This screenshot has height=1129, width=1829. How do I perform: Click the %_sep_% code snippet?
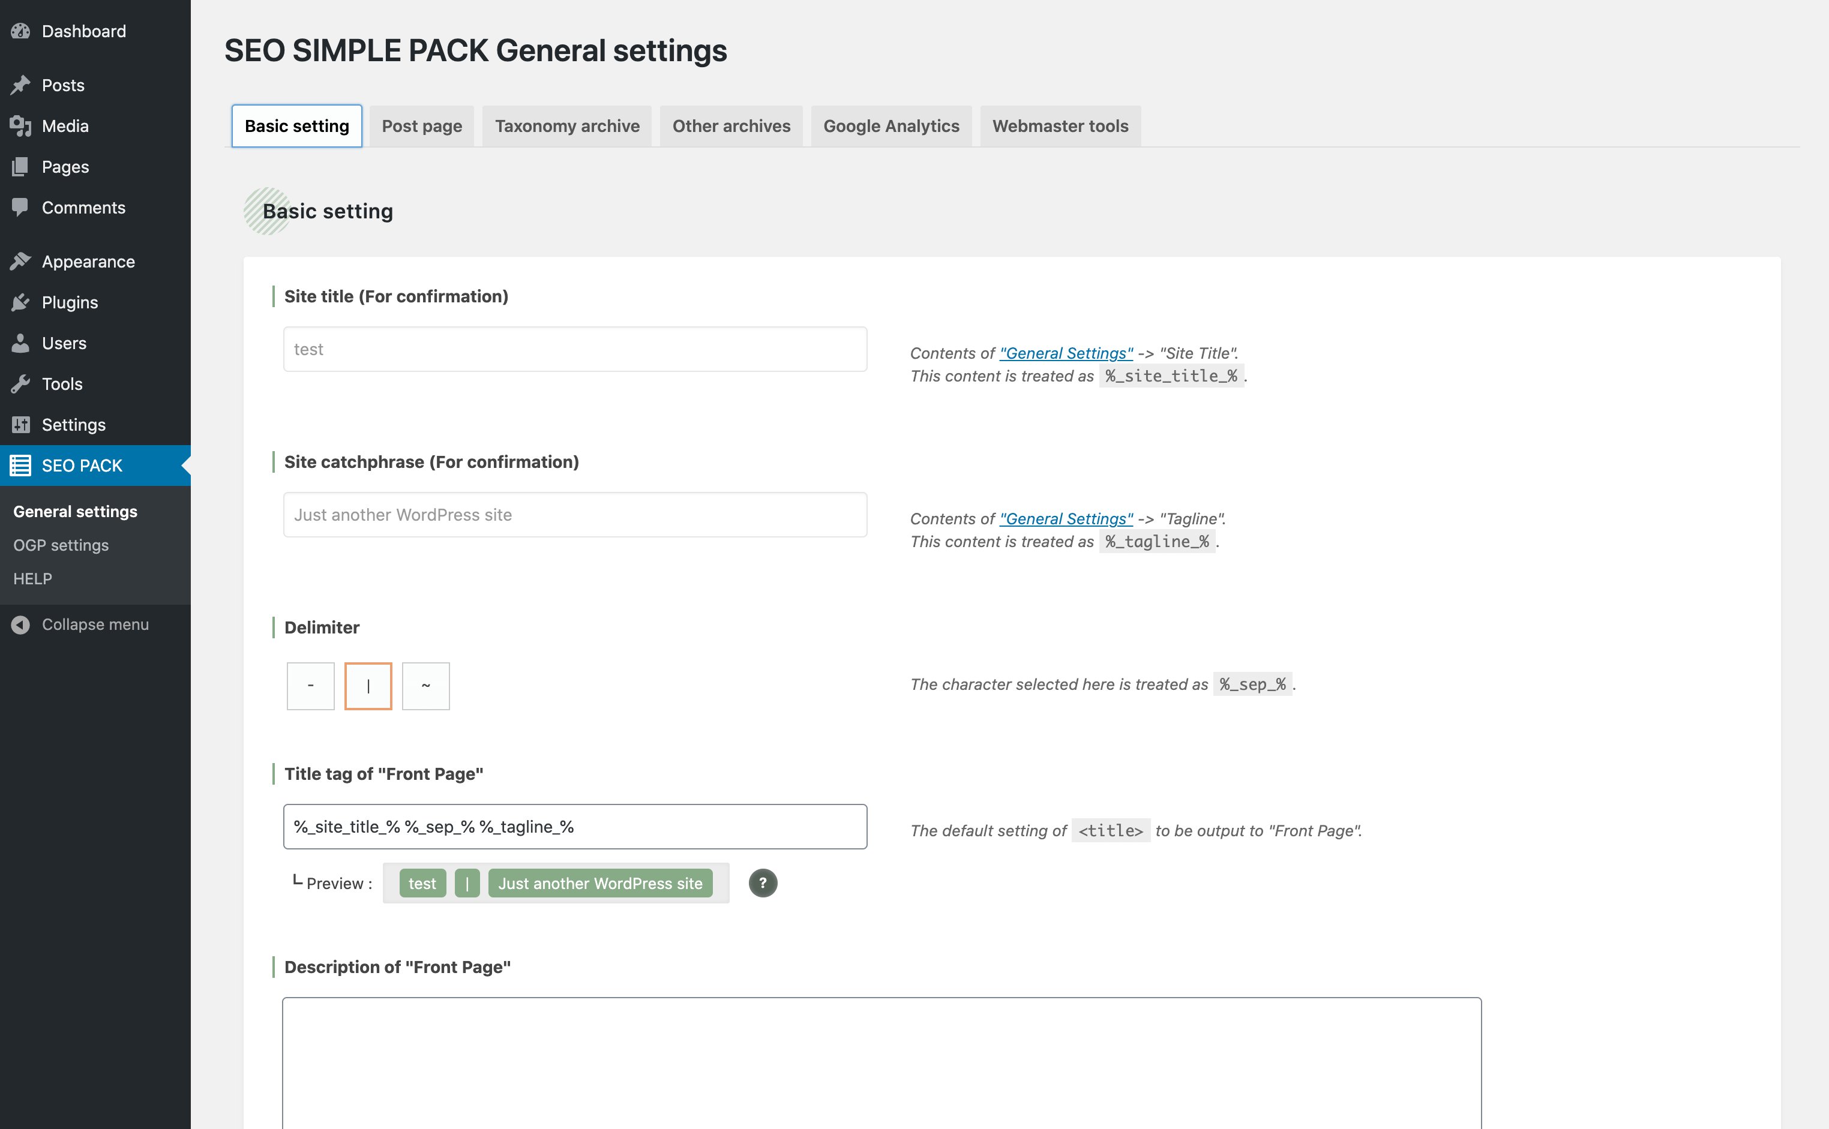click(x=1252, y=684)
